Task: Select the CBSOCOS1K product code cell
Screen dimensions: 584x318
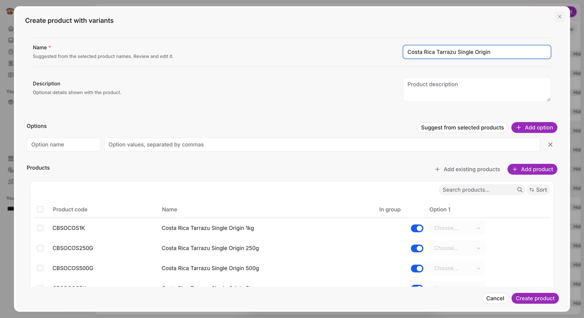Action: click(x=69, y=228)
